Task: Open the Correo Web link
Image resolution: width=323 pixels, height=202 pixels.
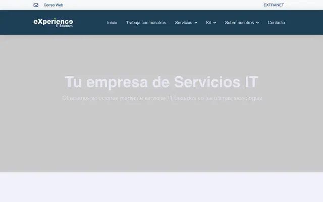Action: point(53,5)
